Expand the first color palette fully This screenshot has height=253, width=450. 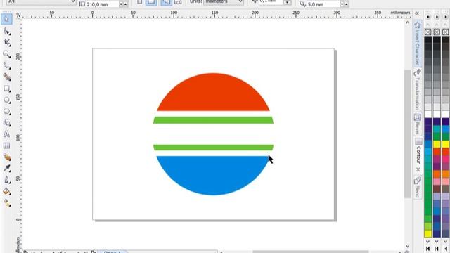pos(428,249)
